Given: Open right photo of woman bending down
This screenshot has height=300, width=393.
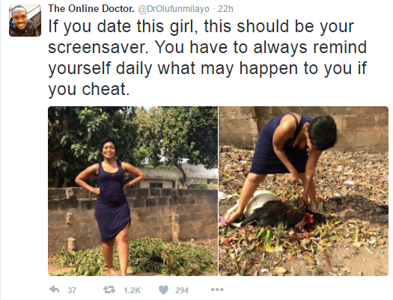Looking at the screenshot, I should (x=304, y=191).
